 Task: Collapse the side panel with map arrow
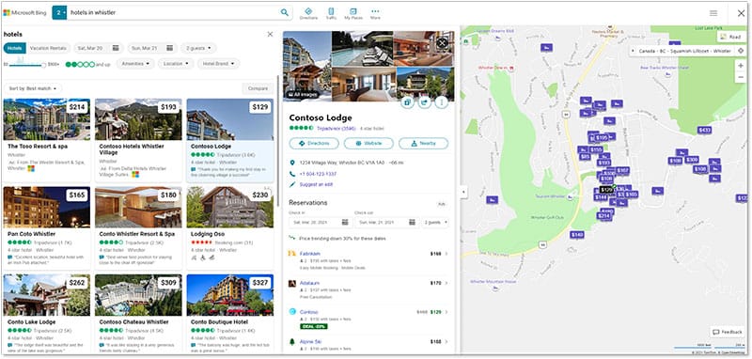463,192
